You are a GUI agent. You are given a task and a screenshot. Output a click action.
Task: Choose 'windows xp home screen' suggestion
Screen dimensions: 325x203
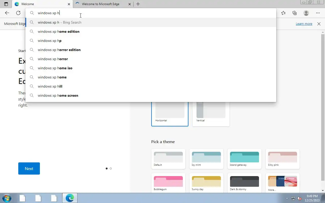[151, 95]
